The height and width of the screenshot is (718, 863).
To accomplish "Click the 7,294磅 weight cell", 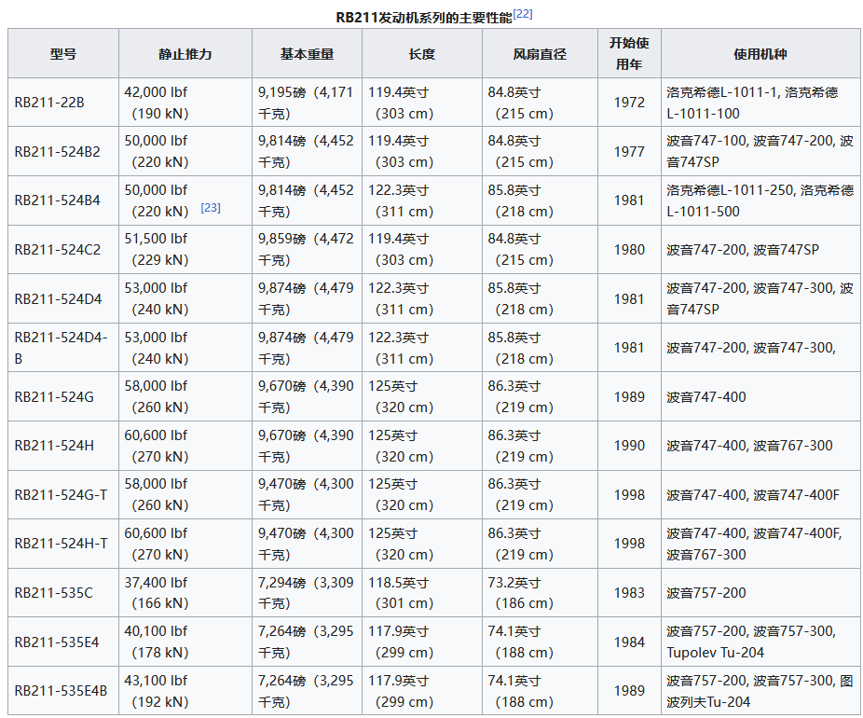I will (307, 592).
